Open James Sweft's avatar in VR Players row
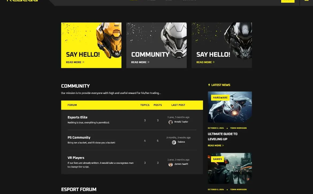Viewport: 313px width, 194px height. click(x=170, y=165)
